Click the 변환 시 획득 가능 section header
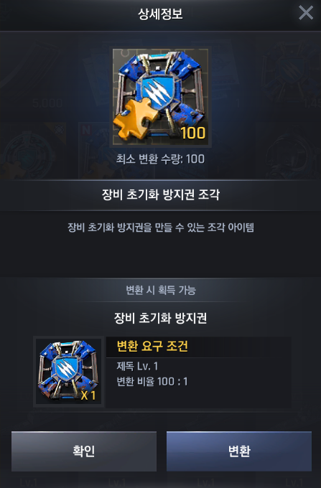Viewport: 321px width, 488px height. (161, 290)
